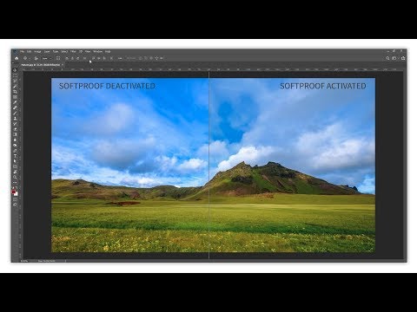Viewport: 417px width, 312px height.
Task: Click the "SOFTPROOF DEACTIVATED" text on canvas
Action: tap(107, 86)
